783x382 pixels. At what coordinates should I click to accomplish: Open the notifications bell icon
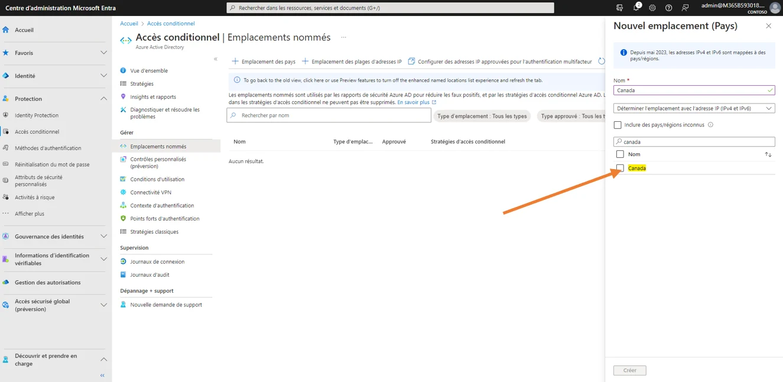636,8
